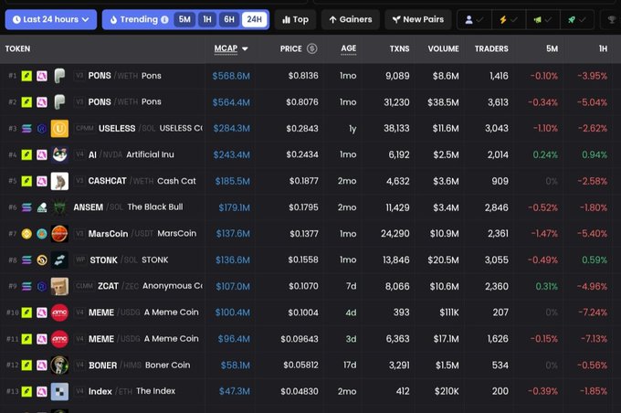Image resolution: width=621 pixels, height=413 pixels.
Task: Open the Top tab
Action: [x=296, y=19]
